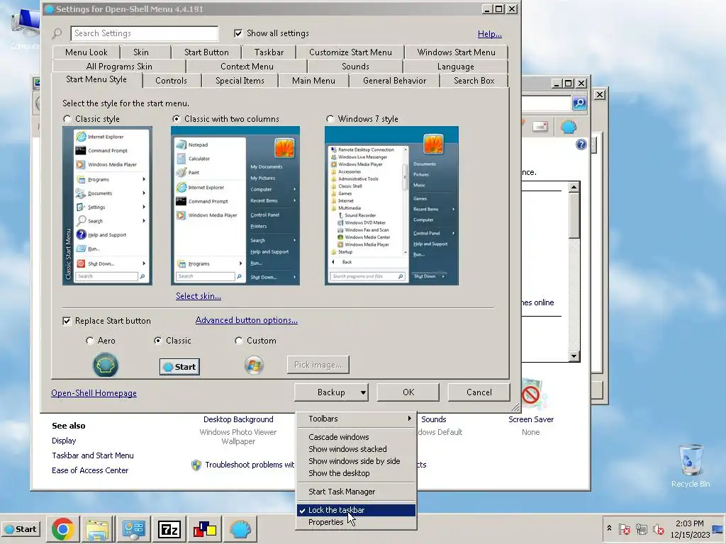Image resolution: width=726 pixels, height=544 pixels.
Task: Click the Open-Shell shell taskbar icon
Action: click(240, 528)
